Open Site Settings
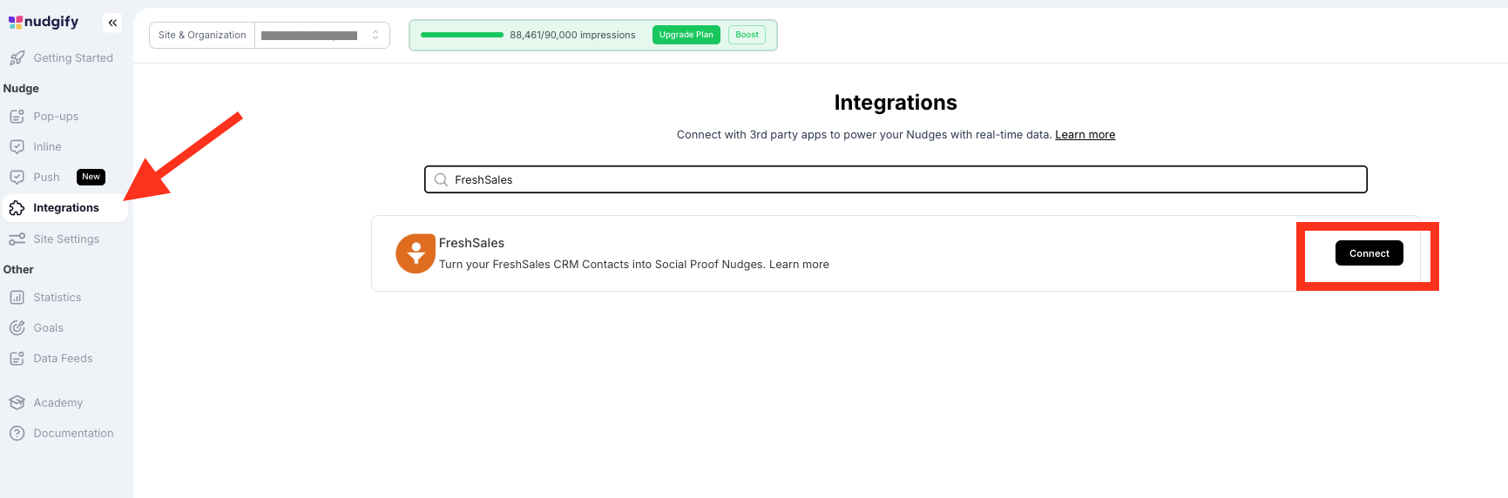The width and height of the screenshot is (1508, 498). (64, 239)
